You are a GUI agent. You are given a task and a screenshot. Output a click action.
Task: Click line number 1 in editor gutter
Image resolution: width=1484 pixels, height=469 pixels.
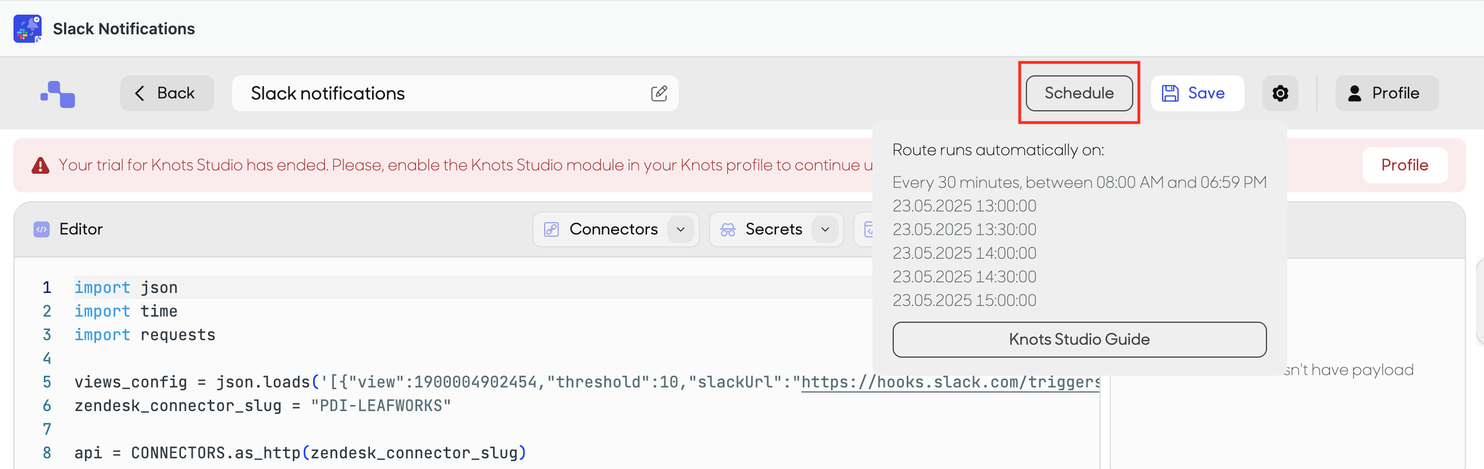tap(47, 287)
